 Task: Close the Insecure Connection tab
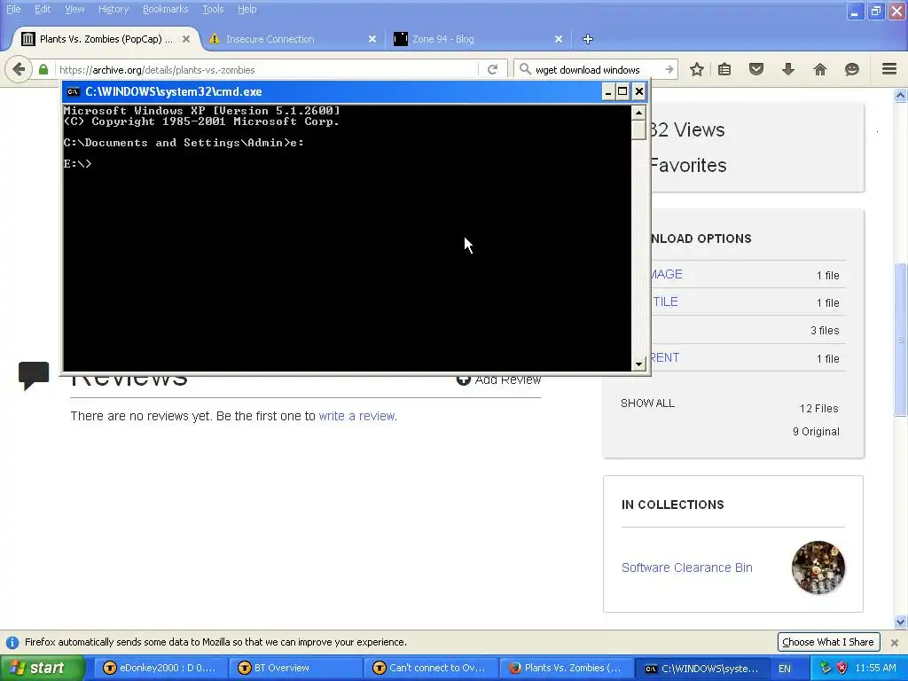(372, 39)
